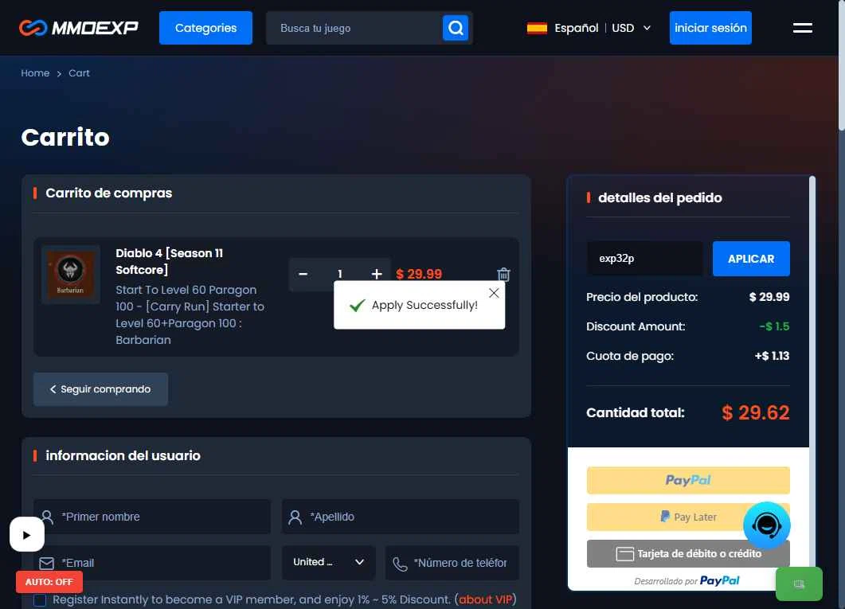Toggle the AUTO: OFF button
This screenshot has height=609, width=845.
[49, 582]
